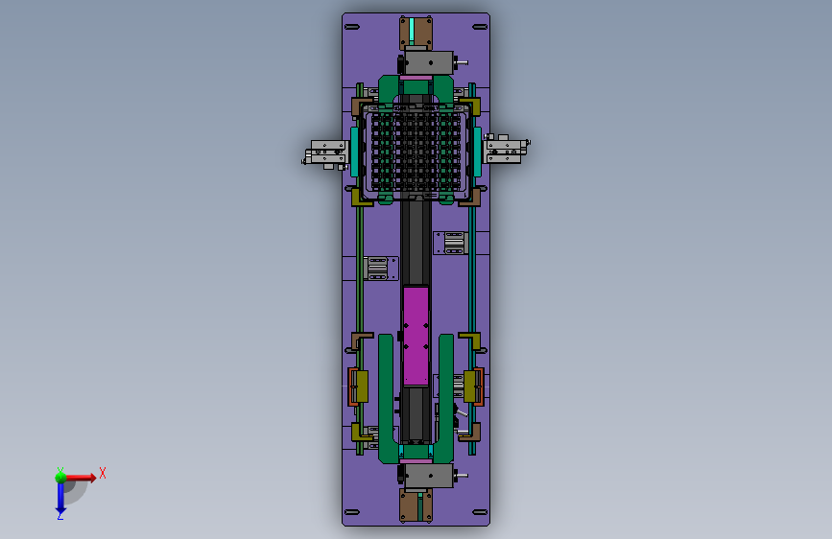Select the bottom-left slot in the base plate

click(352, 512)
